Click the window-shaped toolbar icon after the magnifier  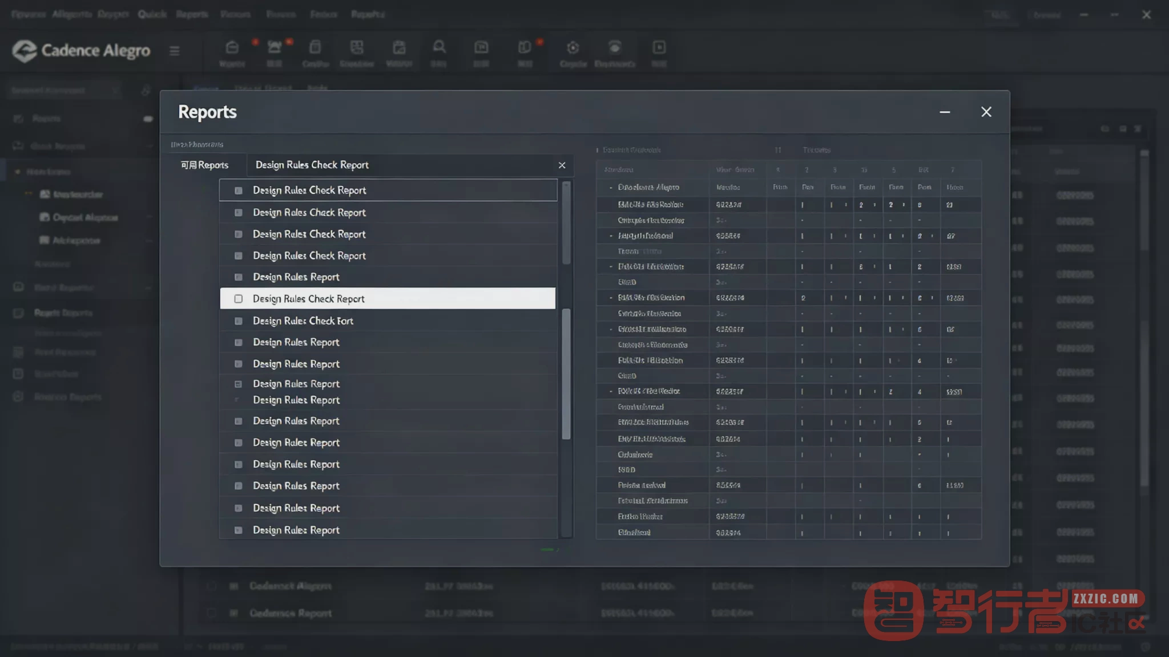(x=481, y=47)
